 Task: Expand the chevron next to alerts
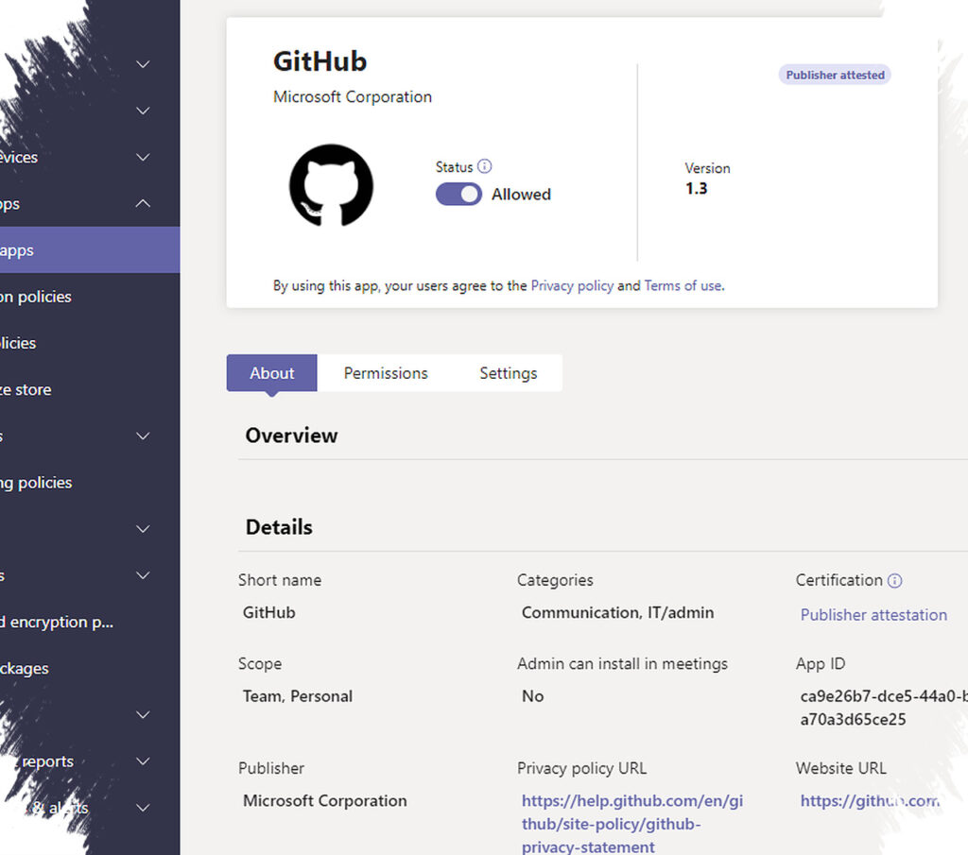pos(143,808)
